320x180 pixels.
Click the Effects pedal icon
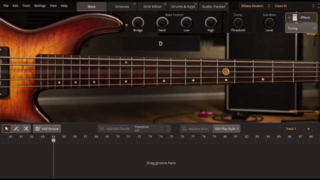(294, 17)
